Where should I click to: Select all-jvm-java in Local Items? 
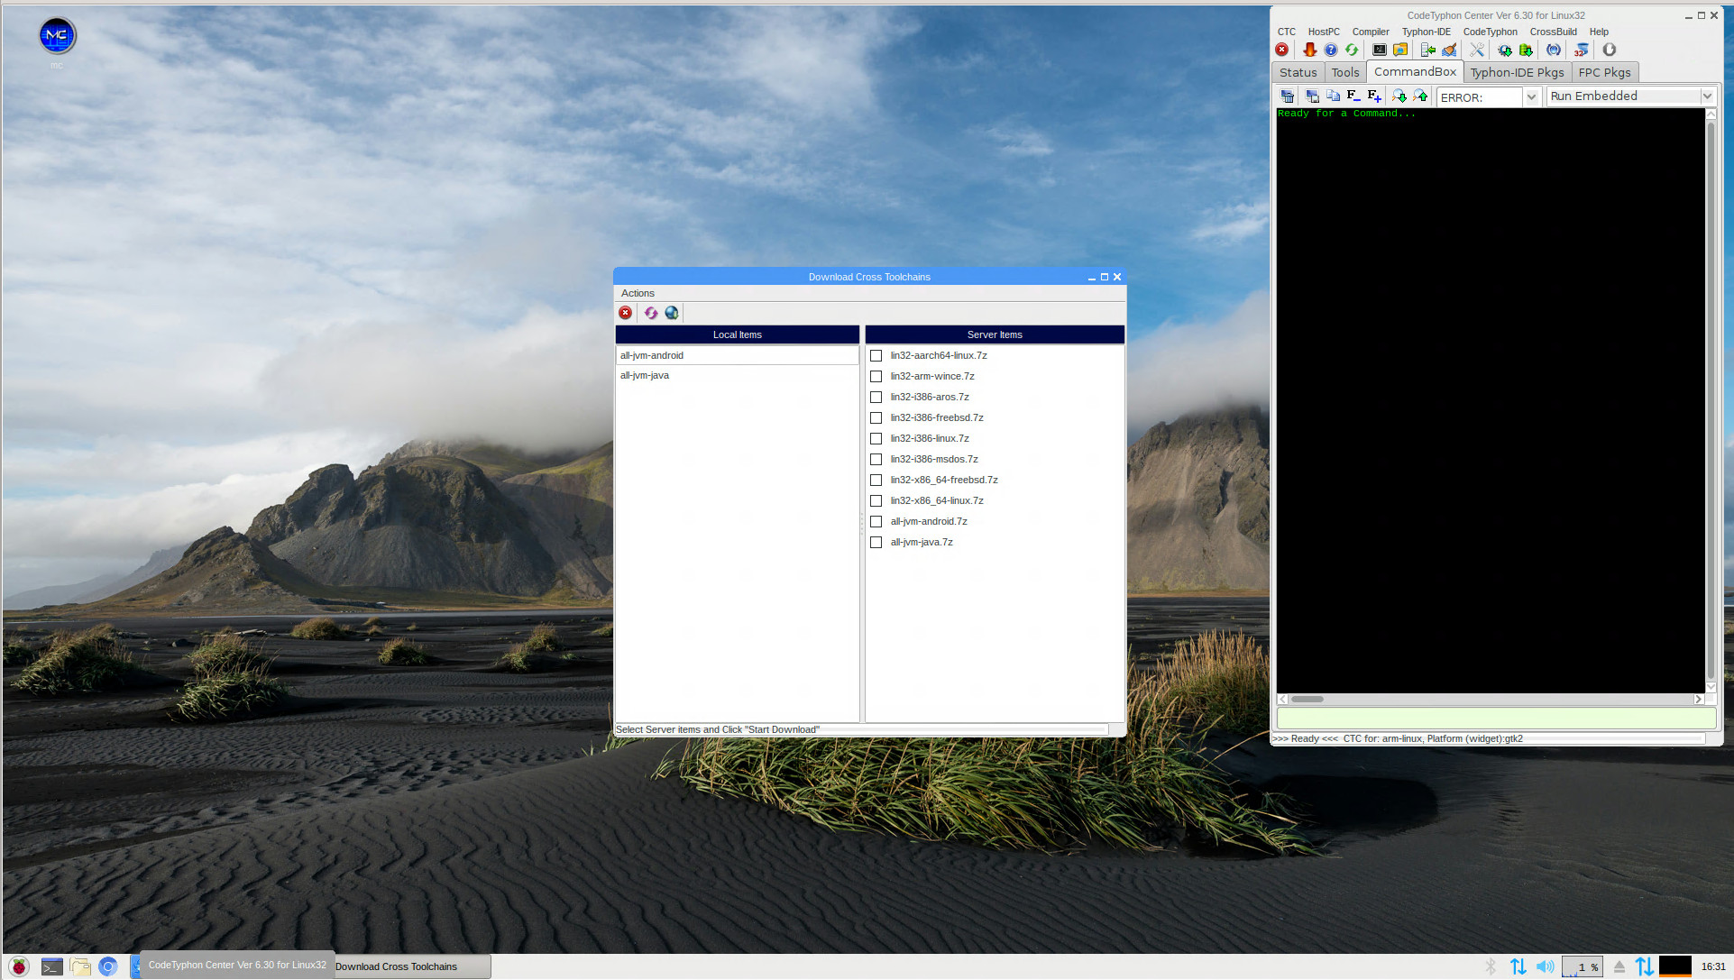coord(645,376)
